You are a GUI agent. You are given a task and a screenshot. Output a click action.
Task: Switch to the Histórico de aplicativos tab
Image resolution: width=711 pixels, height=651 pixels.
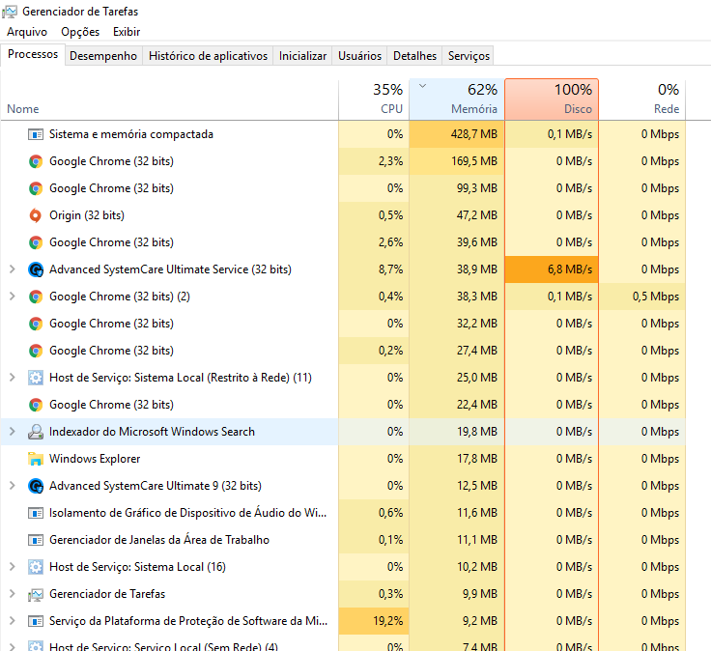(208, 56)
